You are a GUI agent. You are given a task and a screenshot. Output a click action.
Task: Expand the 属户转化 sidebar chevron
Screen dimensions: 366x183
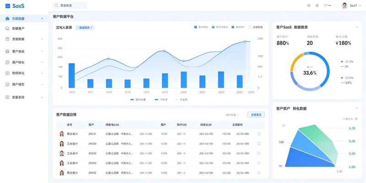click(42, 62)
